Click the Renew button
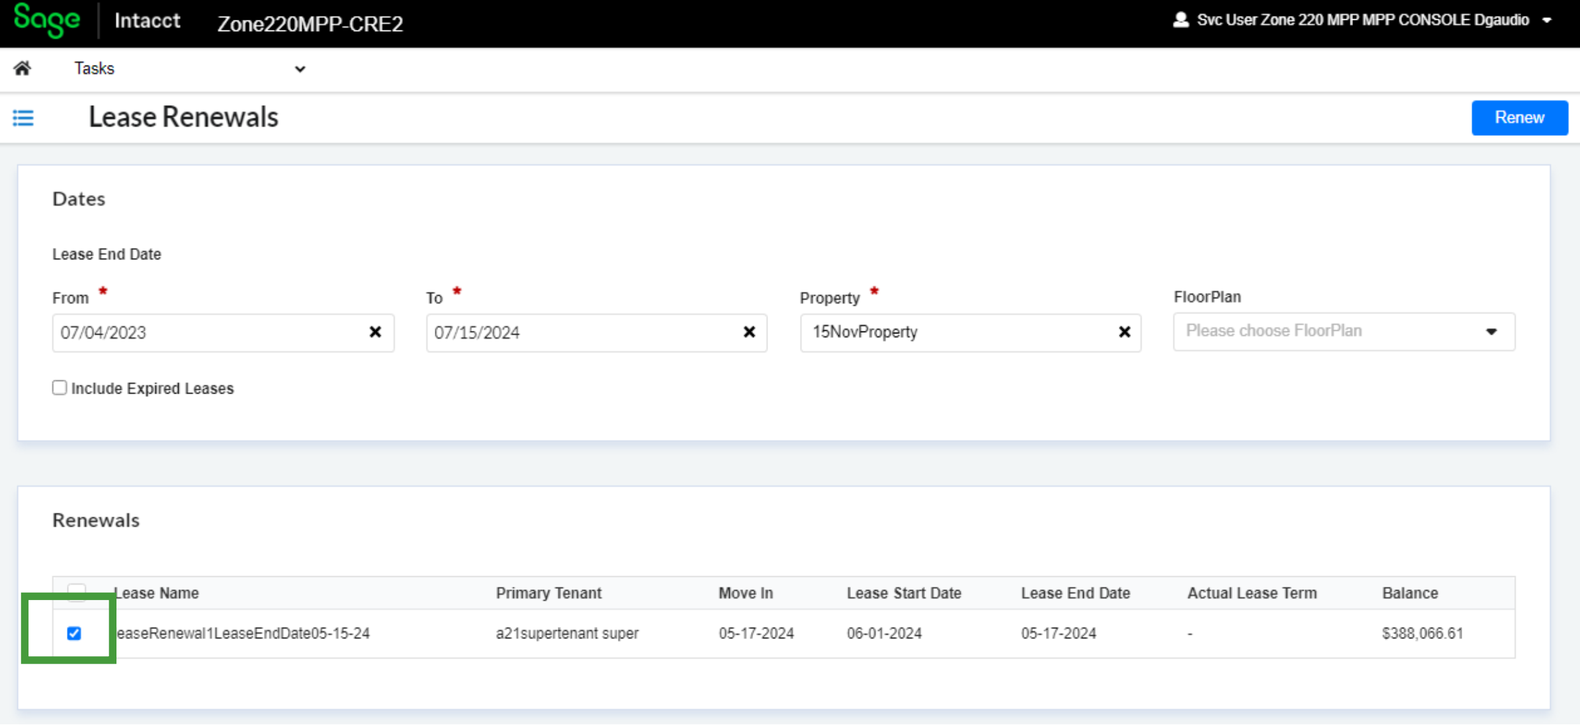 pos(1519,118)
